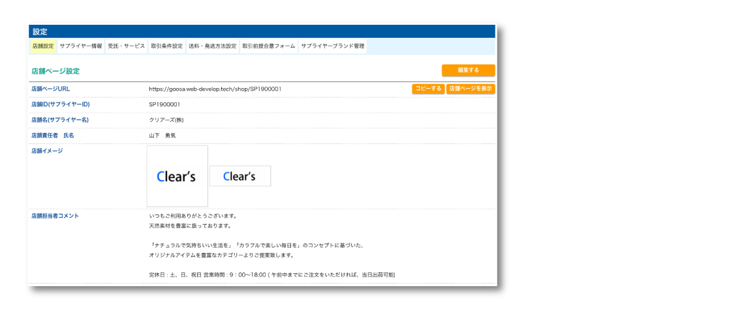Click the goosa.web-develop.tech shop URL text
This screenshot has width=744, height=322.
click(215, 89)
